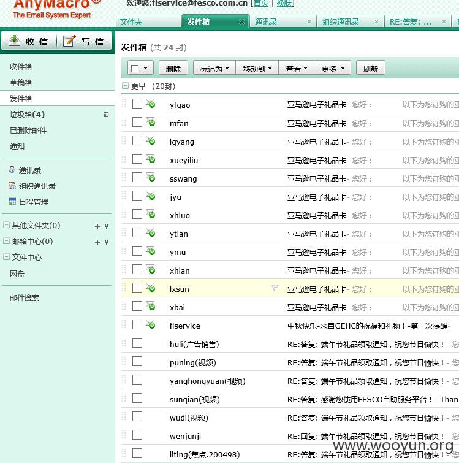Viewport: 459px width, 463px height.
Task: Add folder using plus icon beside 其他文件夹(0)
Action: point(97,226)
